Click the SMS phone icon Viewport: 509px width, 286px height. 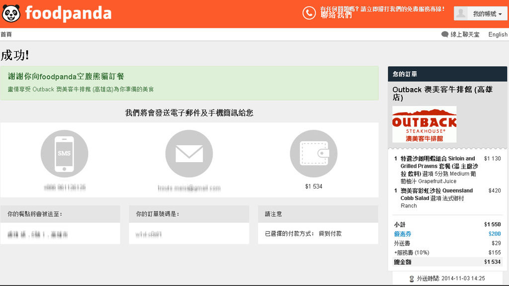64,154
